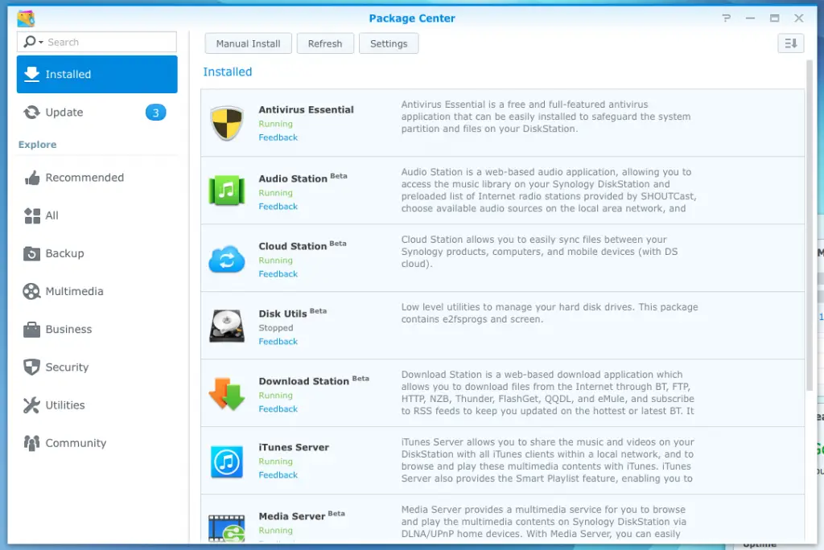This screenshot has height=550, width=824.
Task: Open Feedback link for Audio Station
Action: pyautogui.click(x=278, y=207)
